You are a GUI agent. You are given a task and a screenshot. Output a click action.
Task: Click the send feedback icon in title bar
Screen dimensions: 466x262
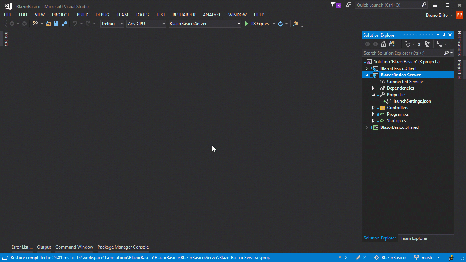point(349,5)
